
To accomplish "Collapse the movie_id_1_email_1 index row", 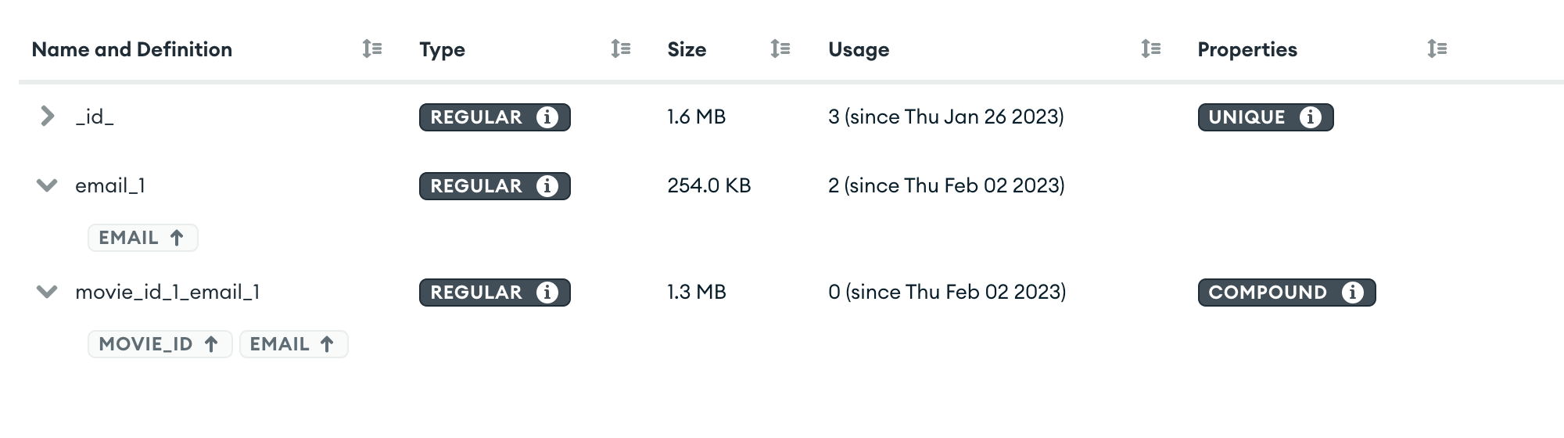I will pos(47,292).
